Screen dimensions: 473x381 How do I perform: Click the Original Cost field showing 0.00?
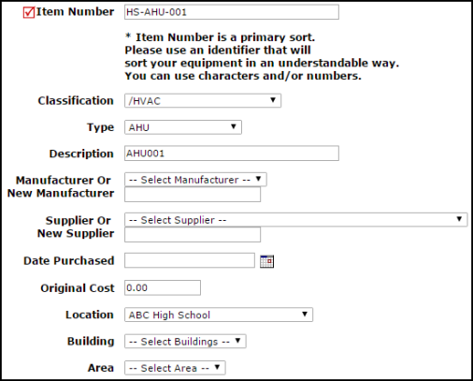(163, 287)
